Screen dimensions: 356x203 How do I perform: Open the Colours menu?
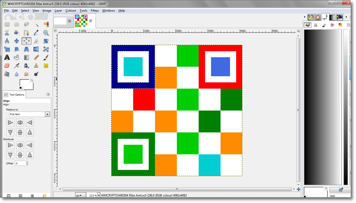(x=71, y=11)
